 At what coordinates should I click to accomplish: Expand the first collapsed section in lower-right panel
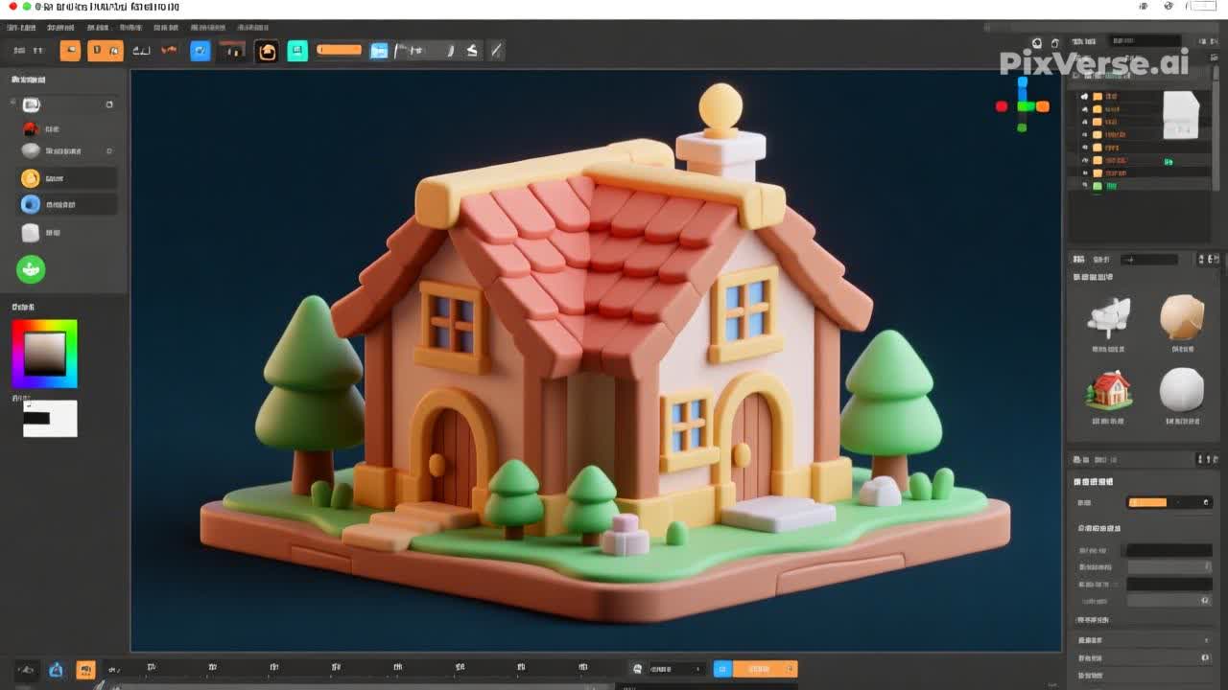(1142, 639)
